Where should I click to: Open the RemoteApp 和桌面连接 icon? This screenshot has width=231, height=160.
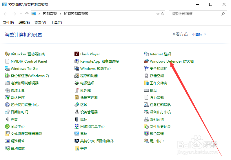[x=77, y=61]
